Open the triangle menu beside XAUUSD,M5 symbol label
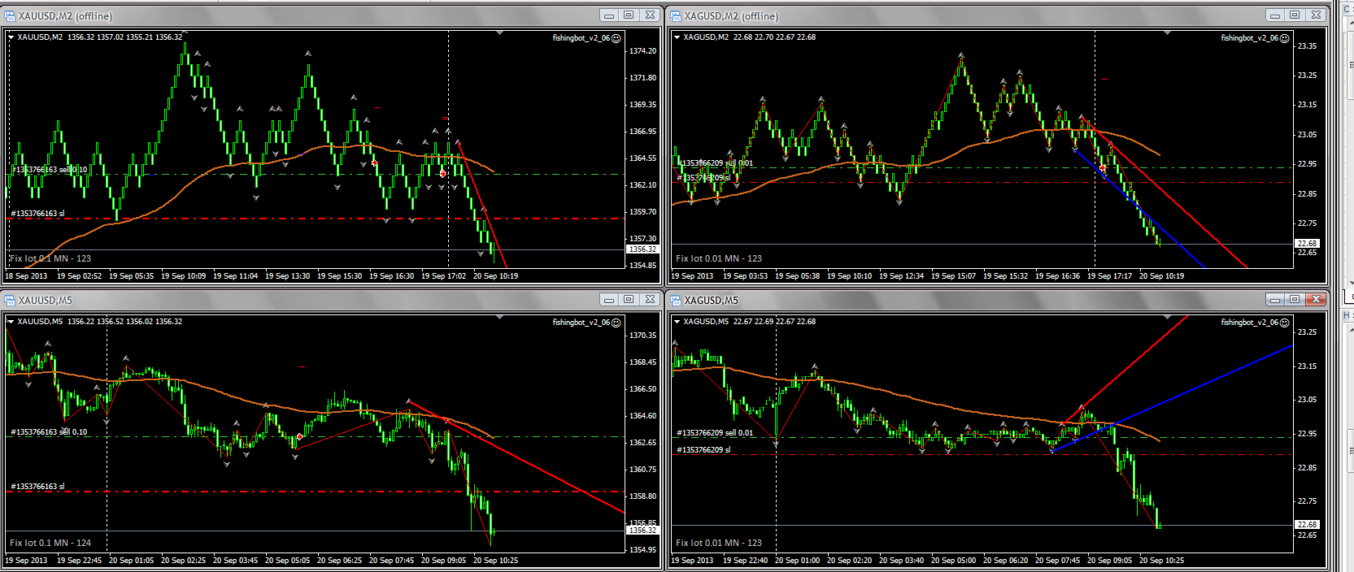The height and width of the screenshot is (572, 1354). 11,322
